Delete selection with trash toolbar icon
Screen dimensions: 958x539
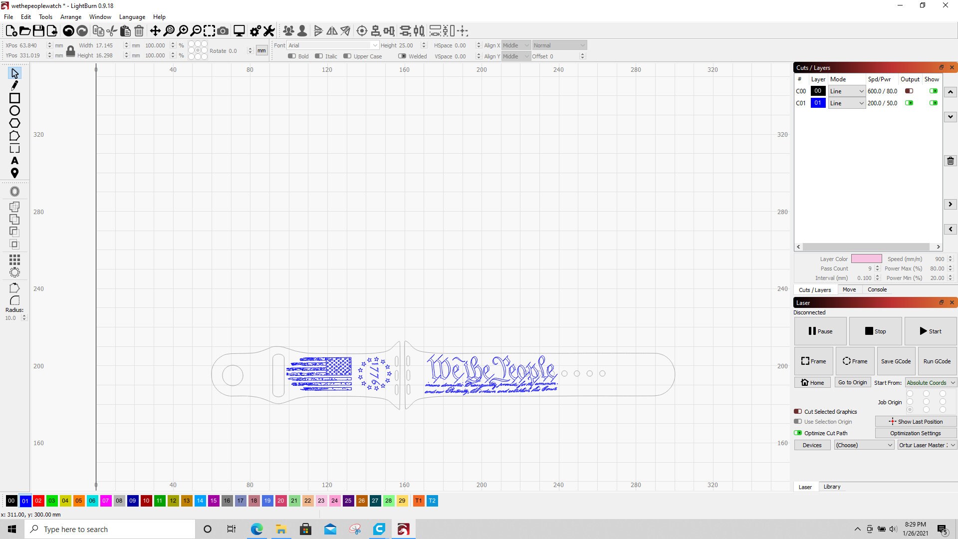pos(139,31)
